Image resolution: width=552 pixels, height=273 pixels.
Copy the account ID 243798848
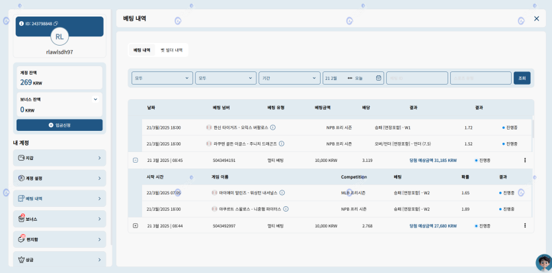[x=56, y=24]
